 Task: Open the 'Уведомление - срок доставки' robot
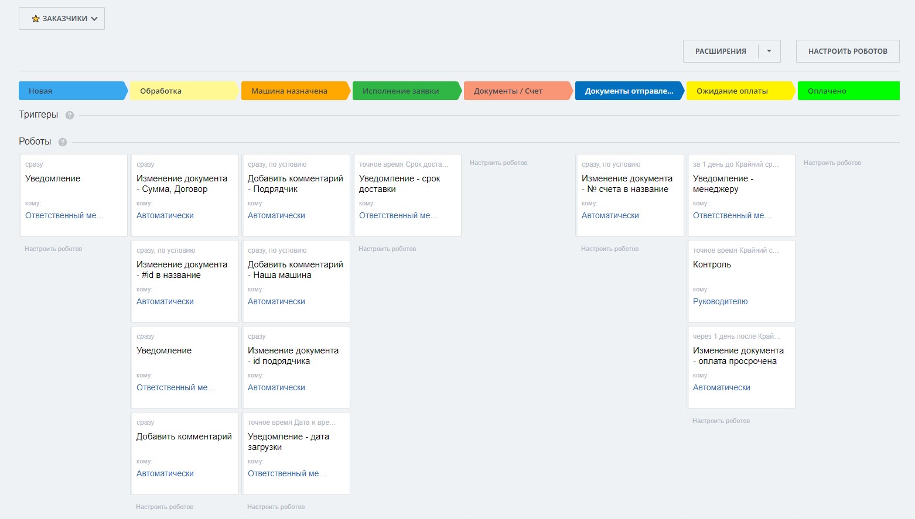coord(400,184)
